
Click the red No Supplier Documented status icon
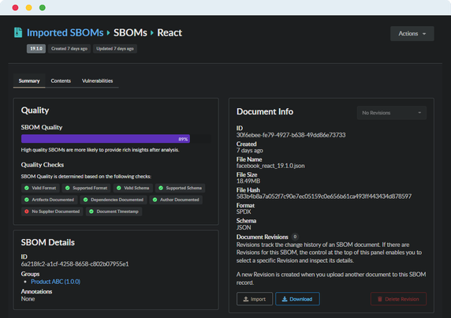click(27, 211)
